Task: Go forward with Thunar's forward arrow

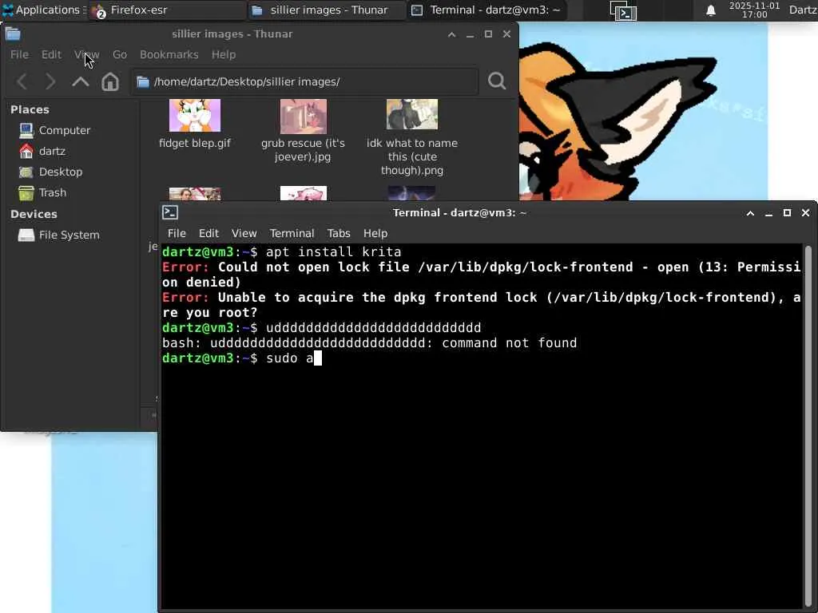Action: point(50,81)
